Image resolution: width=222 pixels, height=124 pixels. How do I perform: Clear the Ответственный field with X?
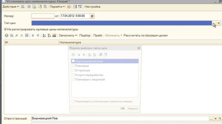215,118
